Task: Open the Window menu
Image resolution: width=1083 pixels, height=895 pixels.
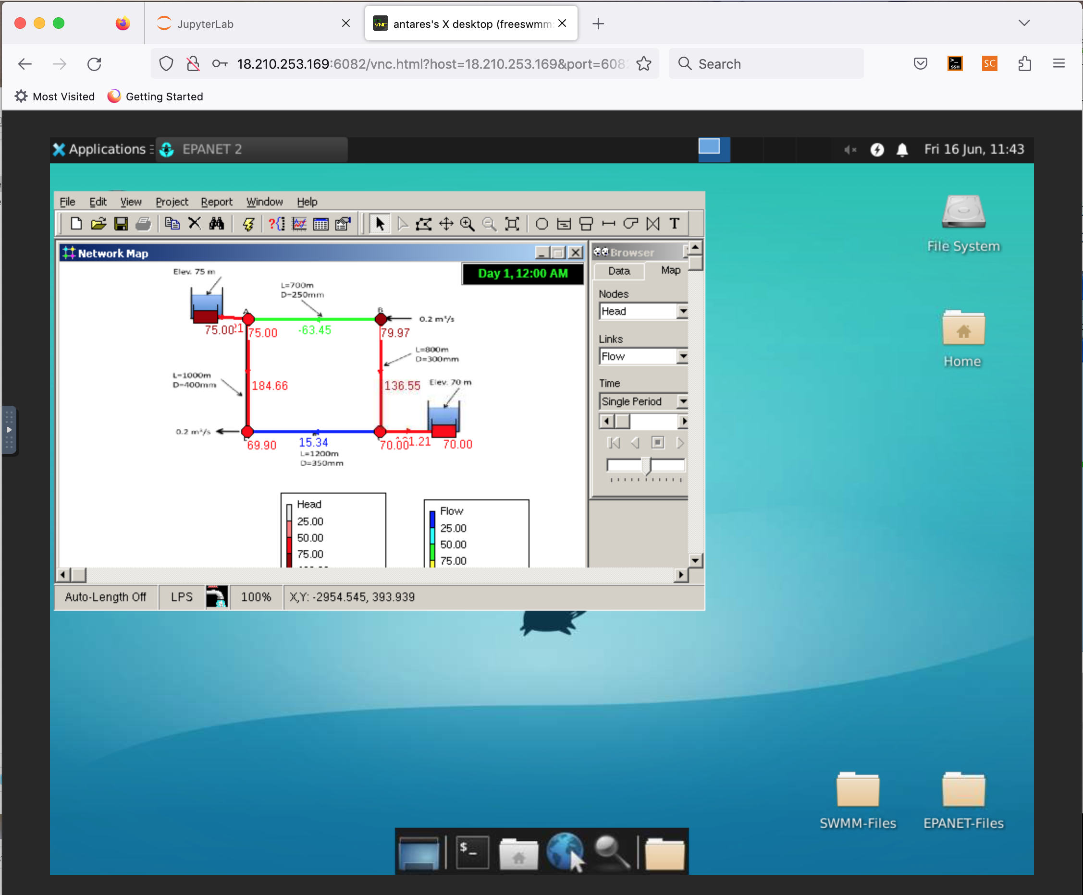Action: pos(265,202)
